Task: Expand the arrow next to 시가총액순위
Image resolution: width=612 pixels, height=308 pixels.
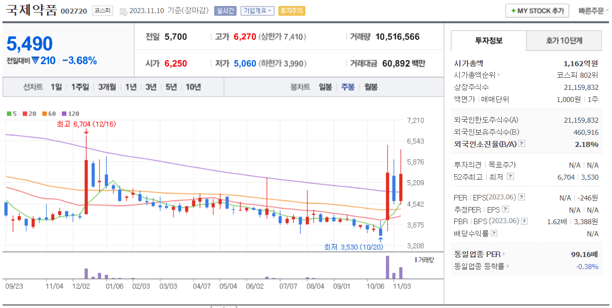Action: coord(499,75)
